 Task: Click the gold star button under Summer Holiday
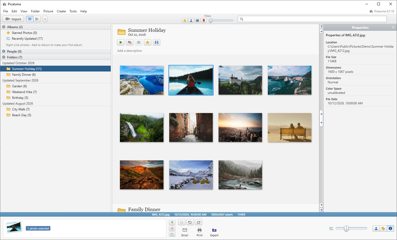tap(148, 42)
